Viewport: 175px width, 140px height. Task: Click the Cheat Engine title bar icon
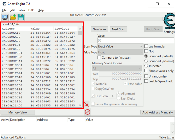click(x=4, y=4)
